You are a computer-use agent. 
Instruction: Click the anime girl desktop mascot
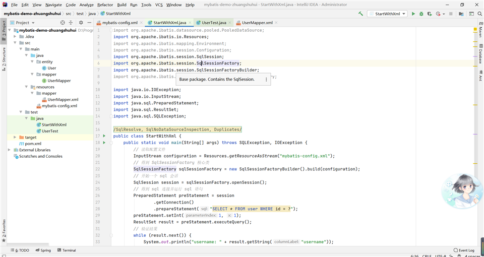tap(462, 191)
